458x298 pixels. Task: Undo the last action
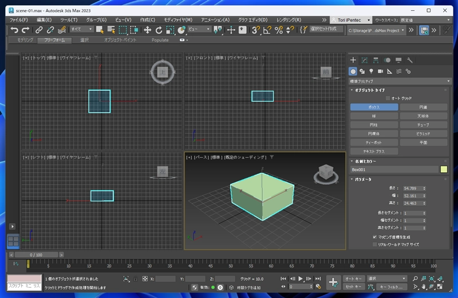coord(14,30)
